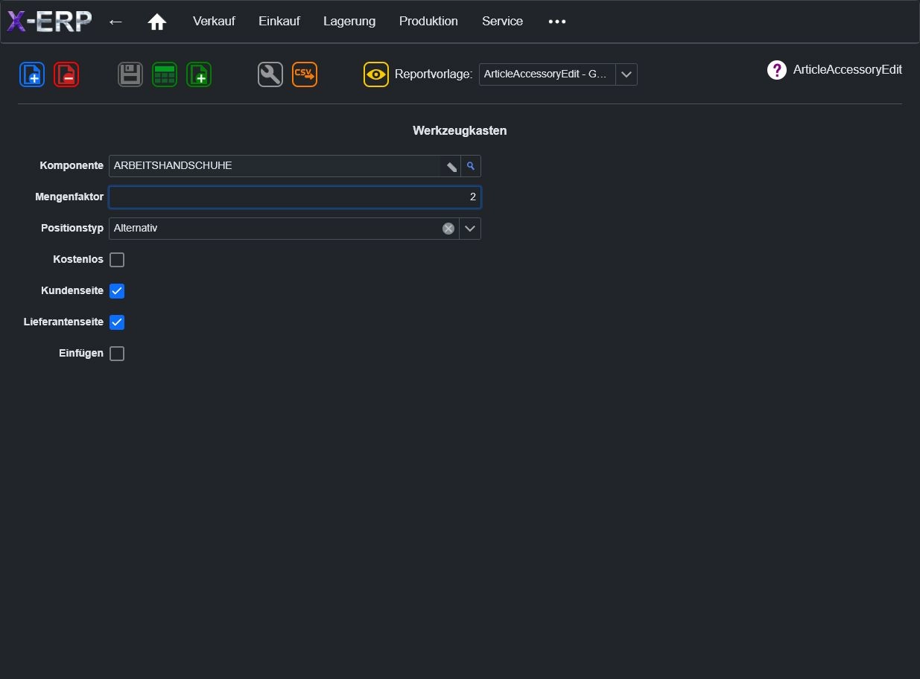Image resolution: width=920 pixels, height=679 pixels.
Task: Open the Service menu
Action: [x=502, y=22]
